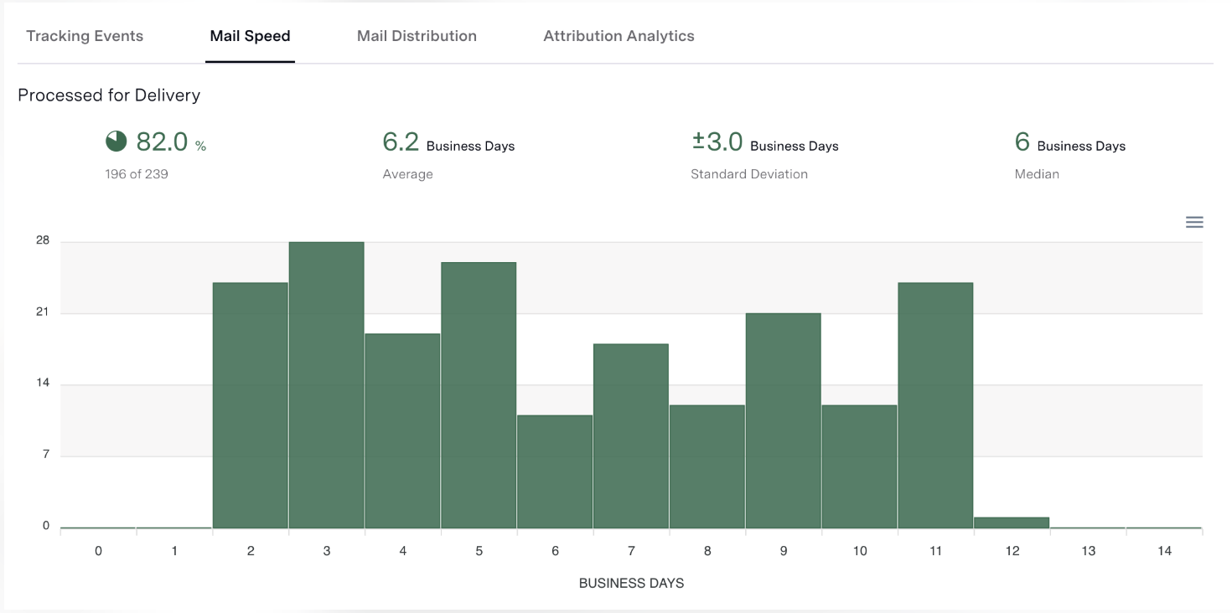Select the bar for 11 business days
Screen dimensions: 1232x613
tap(935, 402)
